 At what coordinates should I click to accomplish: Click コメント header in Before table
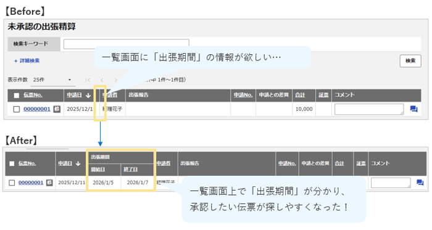pyautogui.click(x=344, y=95)
